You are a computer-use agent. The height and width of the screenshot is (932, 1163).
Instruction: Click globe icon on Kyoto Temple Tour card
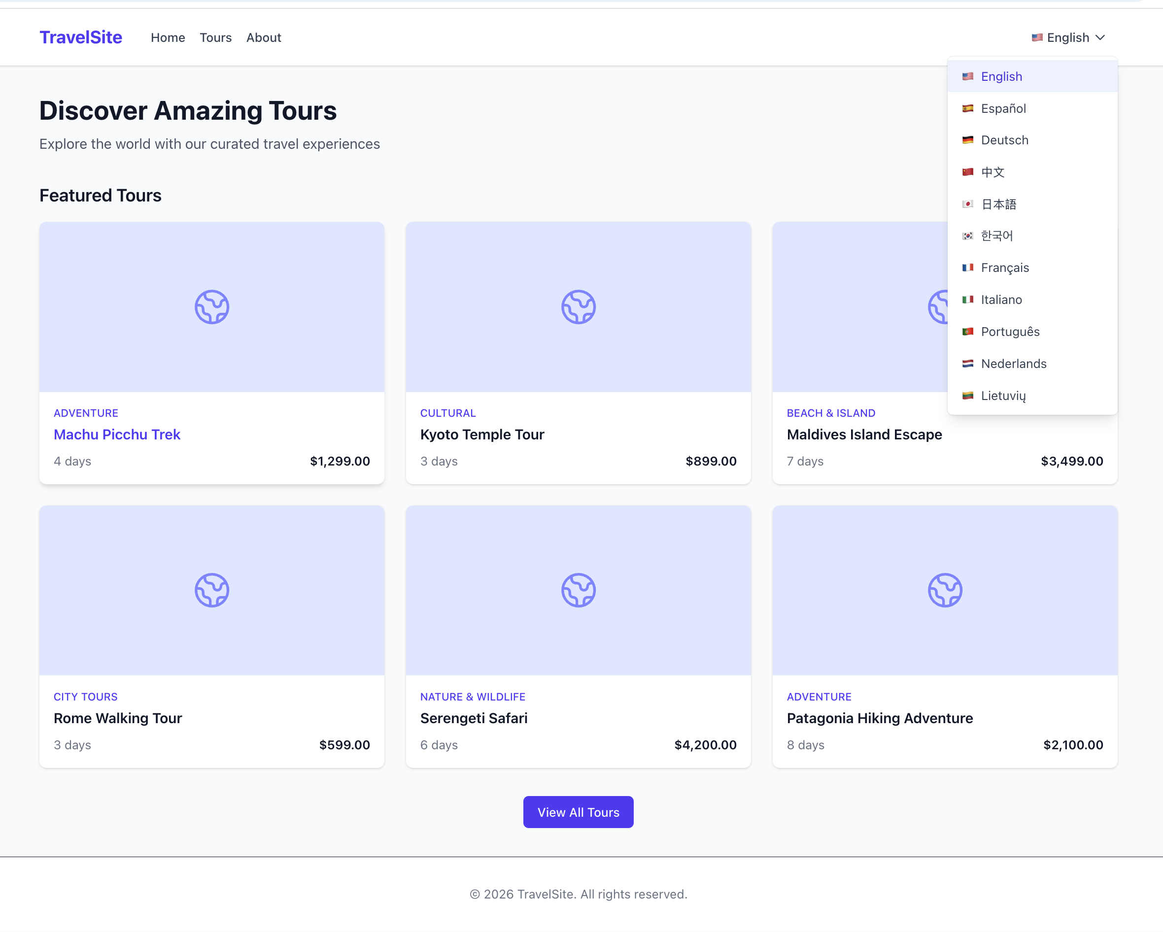pos(578,307)
